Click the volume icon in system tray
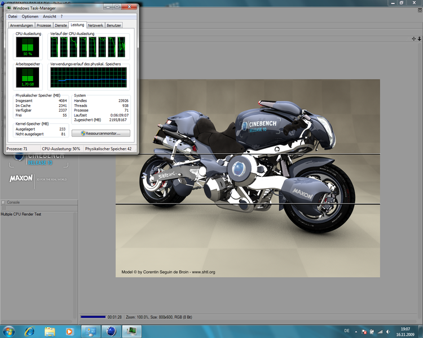The height and width of the screenshot is (338, 423). tap(388, 331)
